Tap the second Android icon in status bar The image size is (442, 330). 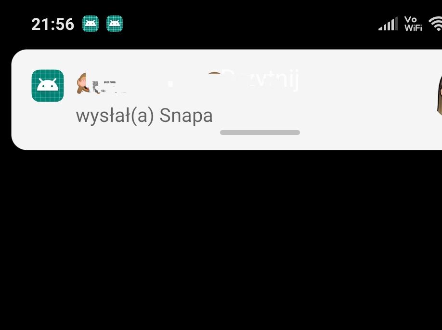[x=115, y=24]
